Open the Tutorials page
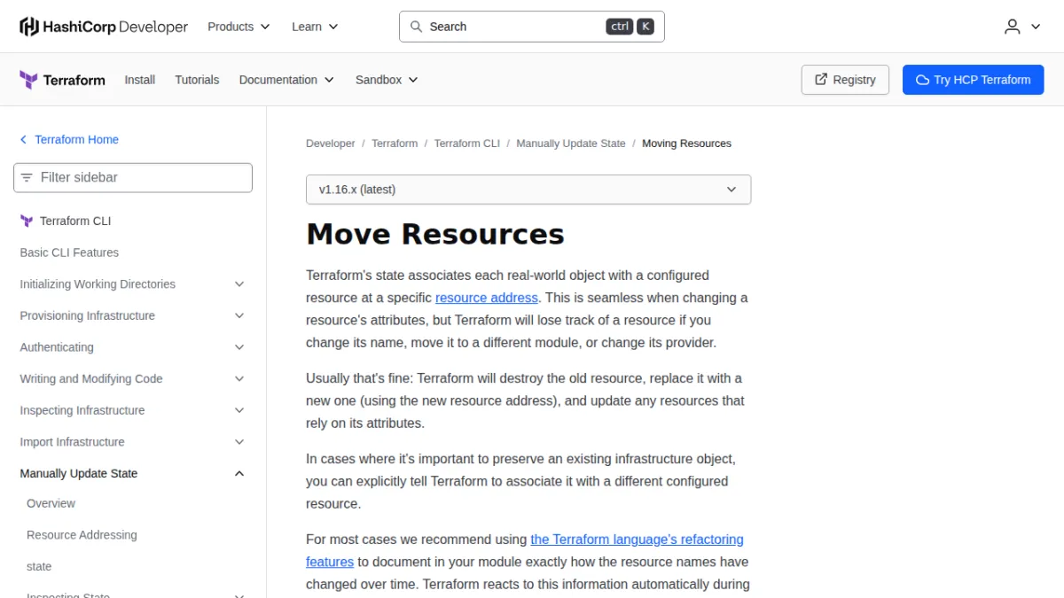Viewport: 1064px width, 598px height. pos(197,80)
